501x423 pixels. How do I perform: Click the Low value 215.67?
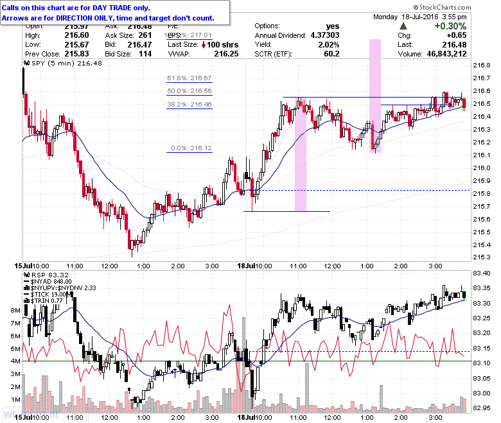76,45
